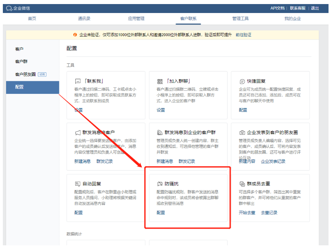This screenshot has height=251, width=333.
Task: Click 新建消息 under 群发消息给客户
Action: 82,161
